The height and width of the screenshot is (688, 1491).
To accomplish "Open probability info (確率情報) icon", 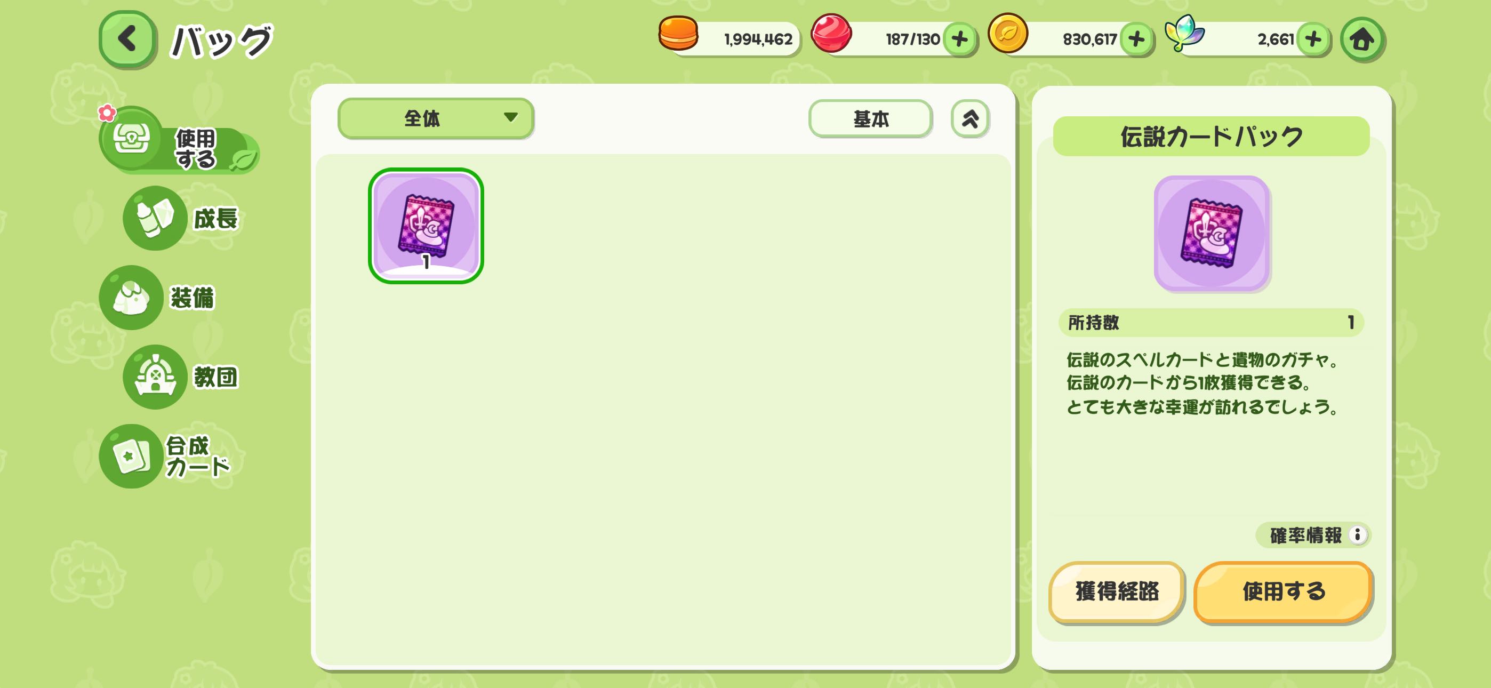I will click(x=1357, y=534).
